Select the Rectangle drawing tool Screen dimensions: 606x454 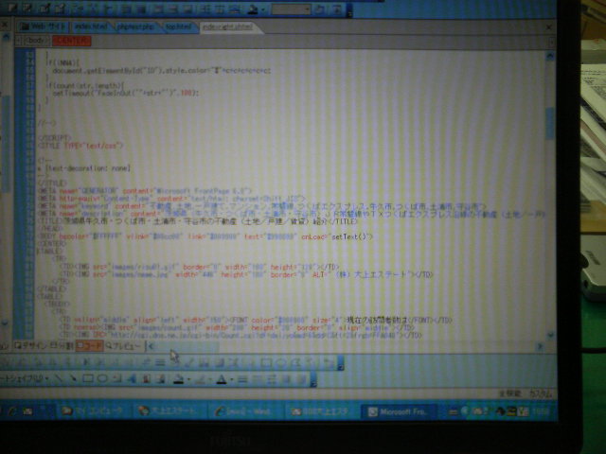point(88,378)
